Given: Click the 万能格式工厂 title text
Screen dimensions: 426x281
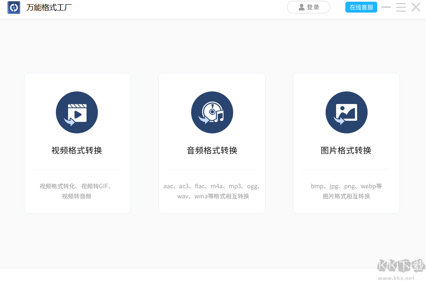Looking at the screenshot, I should [x=48, y=7].
